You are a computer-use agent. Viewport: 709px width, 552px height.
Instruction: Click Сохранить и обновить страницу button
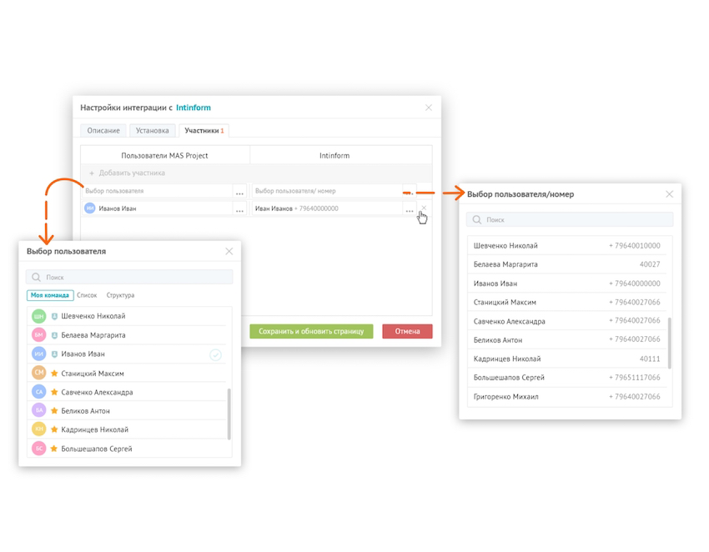pos(311,331)
